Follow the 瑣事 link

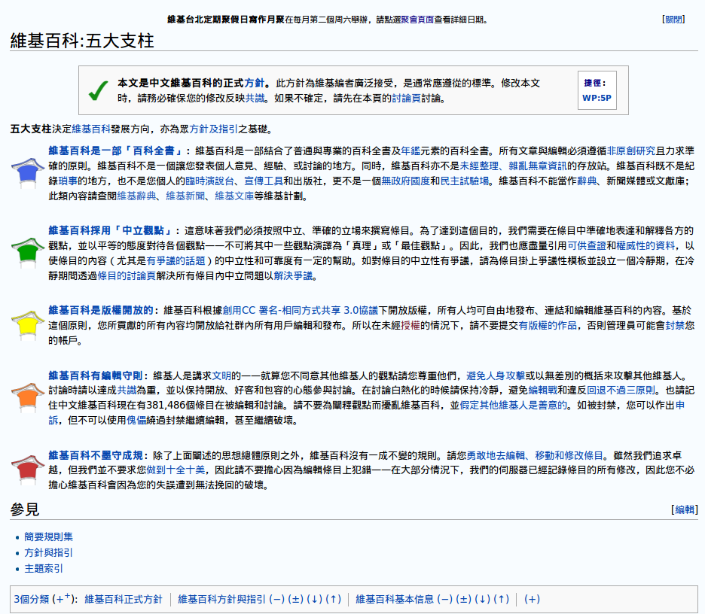pos(68,181)
